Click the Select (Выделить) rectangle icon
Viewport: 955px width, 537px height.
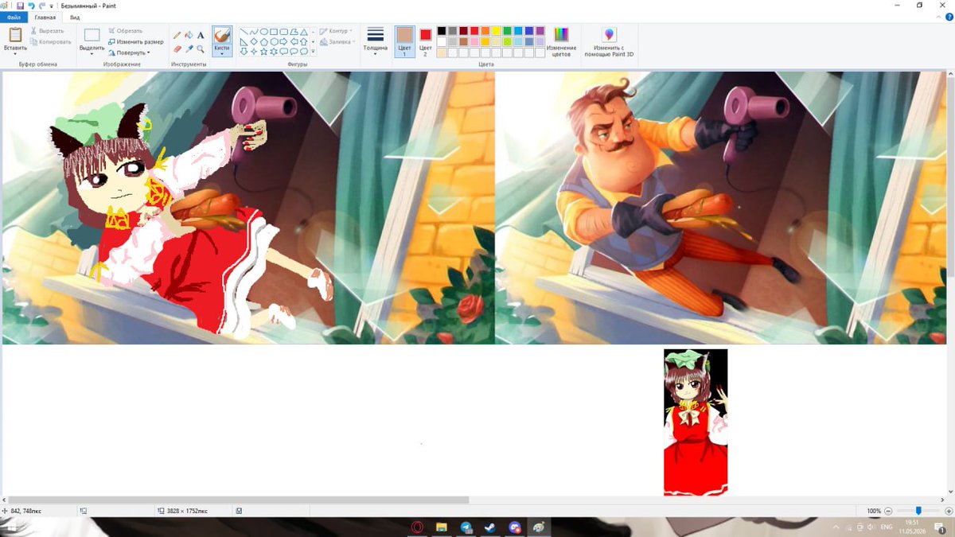(x=92, y=36)
